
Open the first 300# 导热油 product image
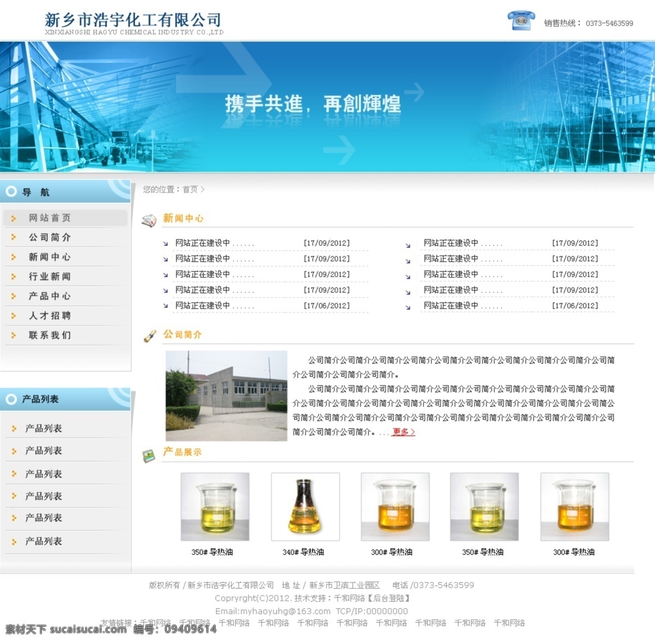[x=395, y=507]
